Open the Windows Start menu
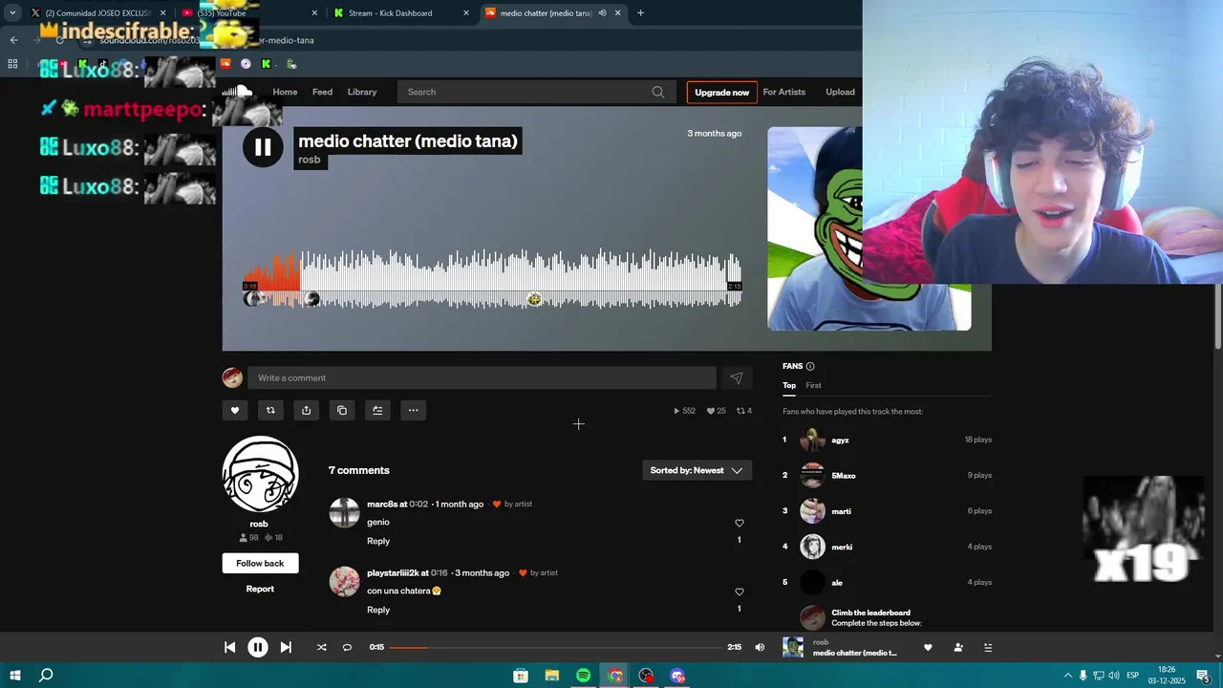 (15, 676)
